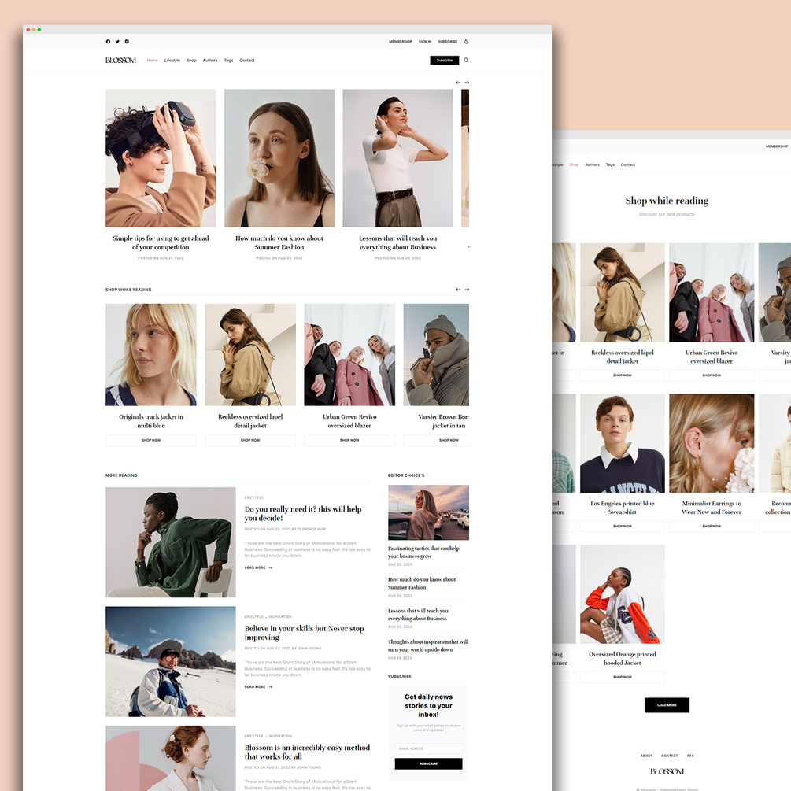Screen dimensions: 791x791
Task: Click Shop Now under Los Engeles printed blue Sweatshirt
Action: [623, 527]
